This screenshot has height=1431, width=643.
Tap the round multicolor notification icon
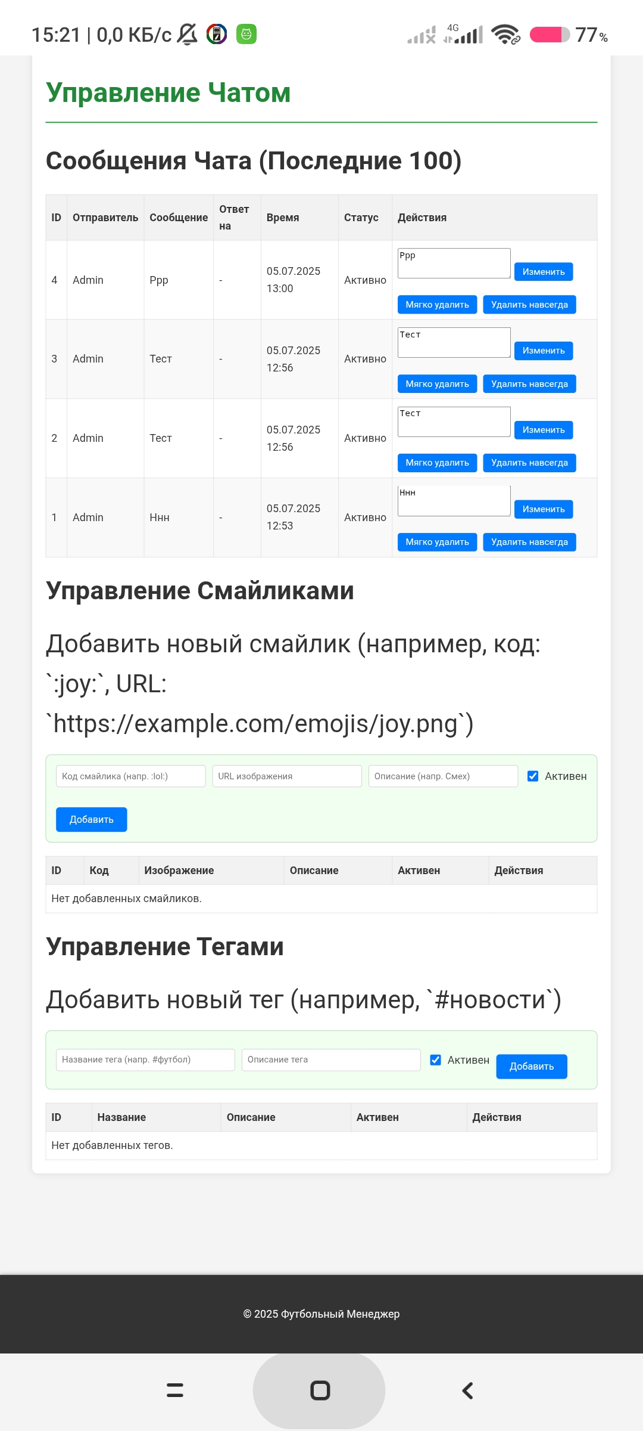coord(217,34)
